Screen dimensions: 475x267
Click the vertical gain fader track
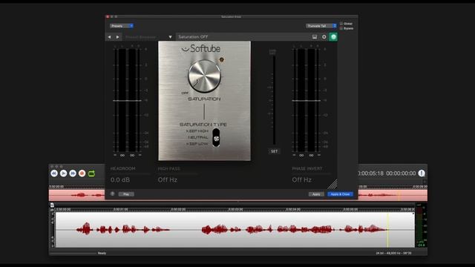click(x=274, y=100)
